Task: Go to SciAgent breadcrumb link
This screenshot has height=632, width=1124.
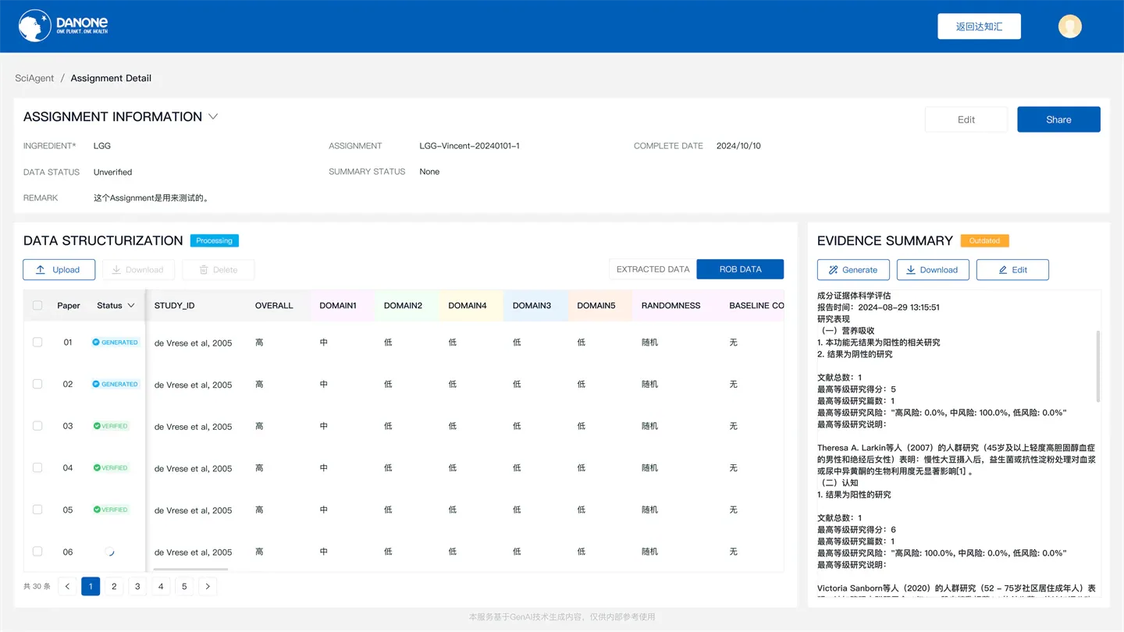Action: coord(34,78)
